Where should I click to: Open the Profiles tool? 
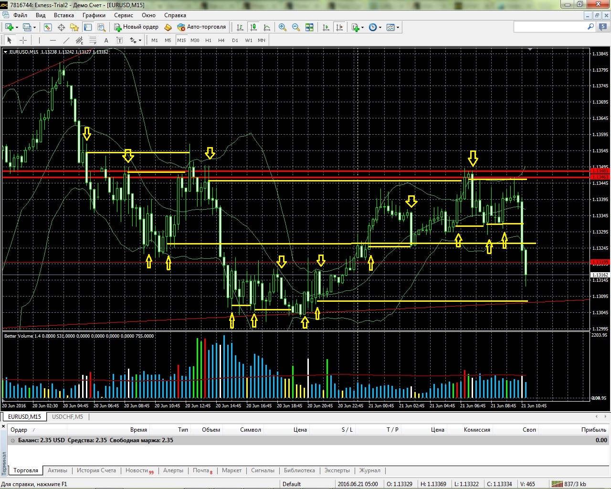pyautogui.click(x=27, y=27)
